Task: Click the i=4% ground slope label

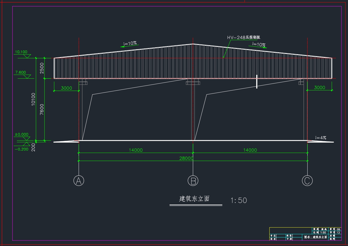Action: coord(321,138)
